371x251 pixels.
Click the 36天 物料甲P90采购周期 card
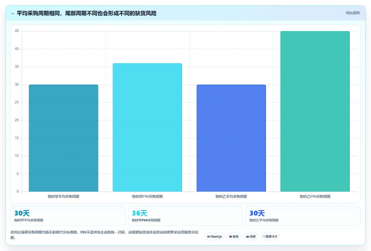[x=185, y=216]
